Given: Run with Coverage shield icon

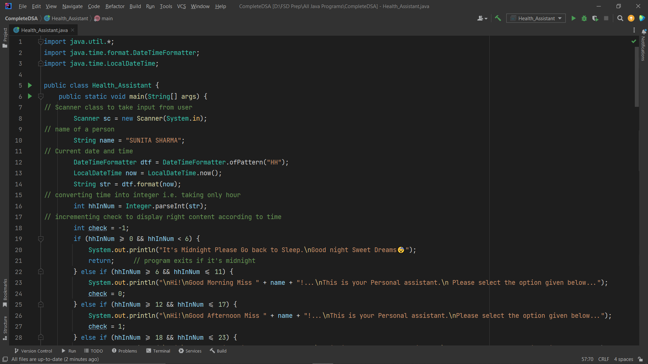Looking at the screenshot, I should pyautogui.click(x=595, y=19).
